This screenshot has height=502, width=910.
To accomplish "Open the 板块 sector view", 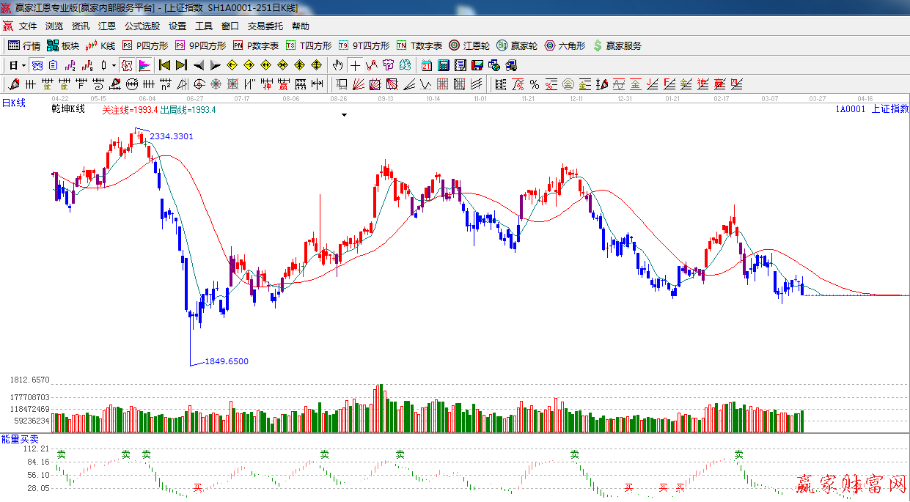I will [63, 45].
